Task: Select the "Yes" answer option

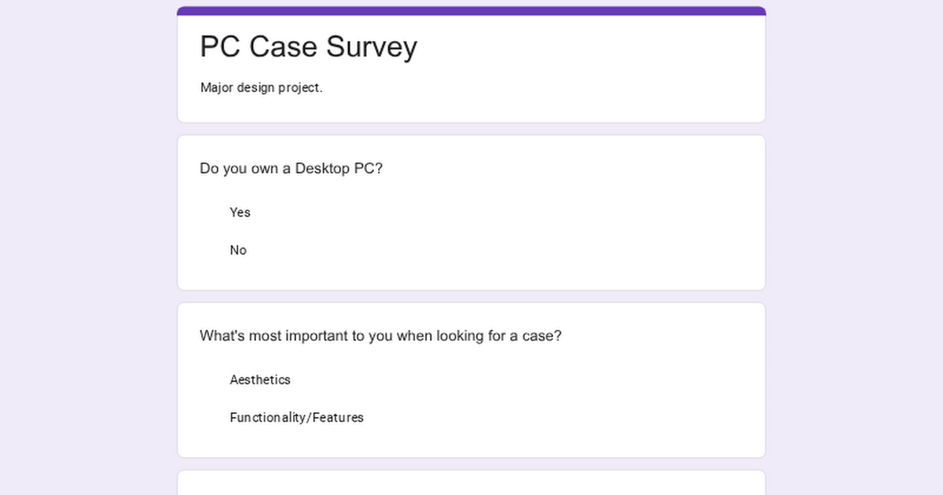Action: [240, 212]
